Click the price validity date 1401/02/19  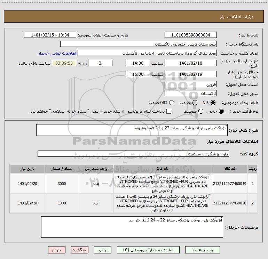click(x=191, y=74)
